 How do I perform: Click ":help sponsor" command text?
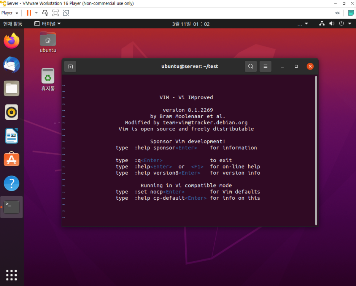click(155, 148)
